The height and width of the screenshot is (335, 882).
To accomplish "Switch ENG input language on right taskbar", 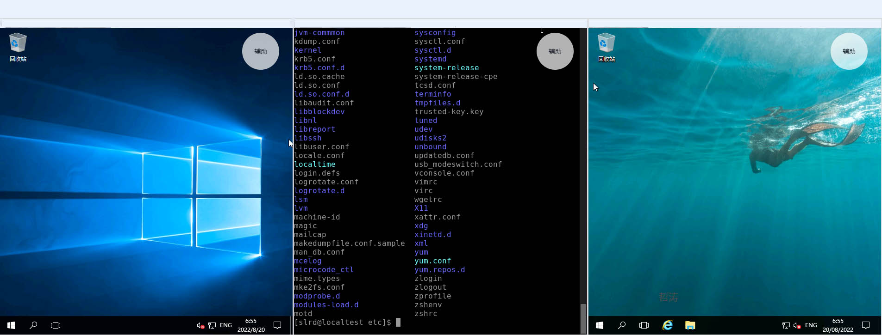I will [x=811, y=325].
